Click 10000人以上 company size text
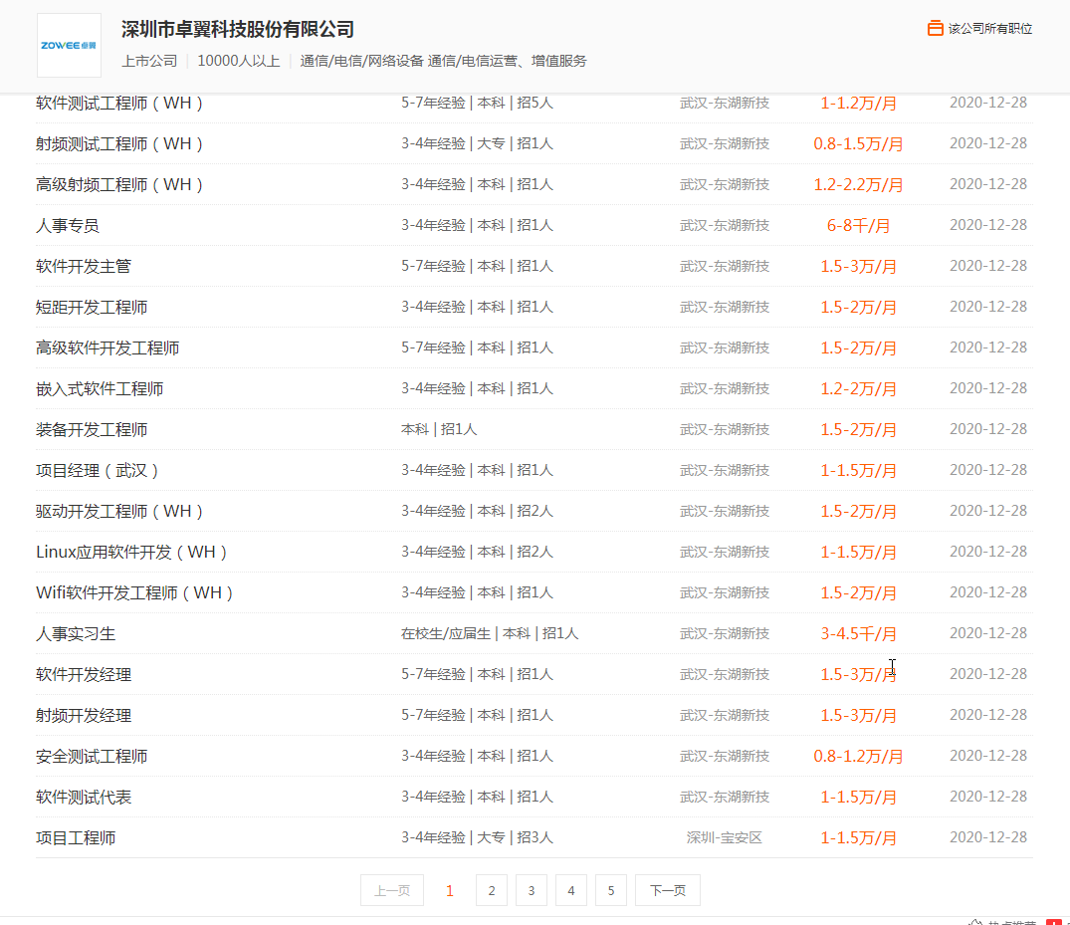The image size is (1070, 925). [x=239, y=61]
